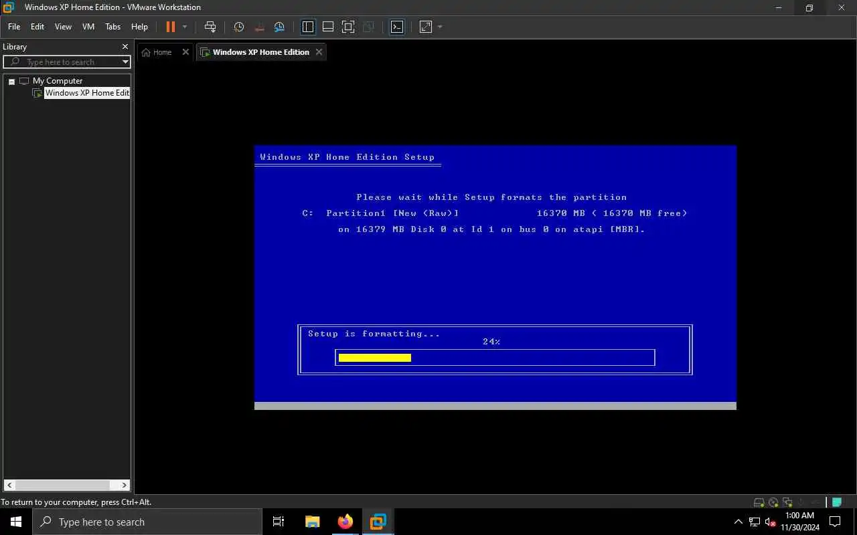Screen dimensions: 857x535
Task: Click the muted volume tray icon
Action: [x=771, y=522]
